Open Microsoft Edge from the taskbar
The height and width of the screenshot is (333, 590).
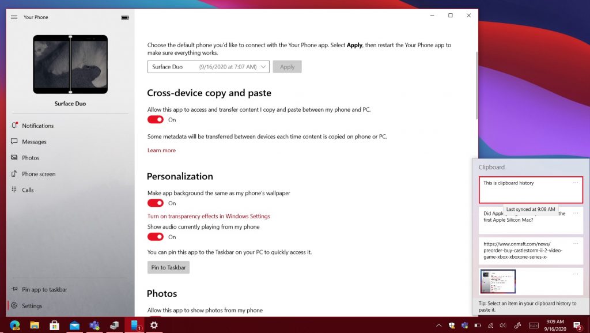pos(14,325)
